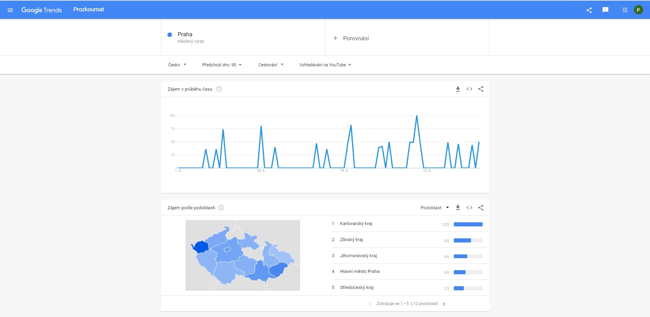Open Prozkoumat in the top bar
Image resolution: width=650 pixels, height=317 pixels.
(x=88, y=9)
